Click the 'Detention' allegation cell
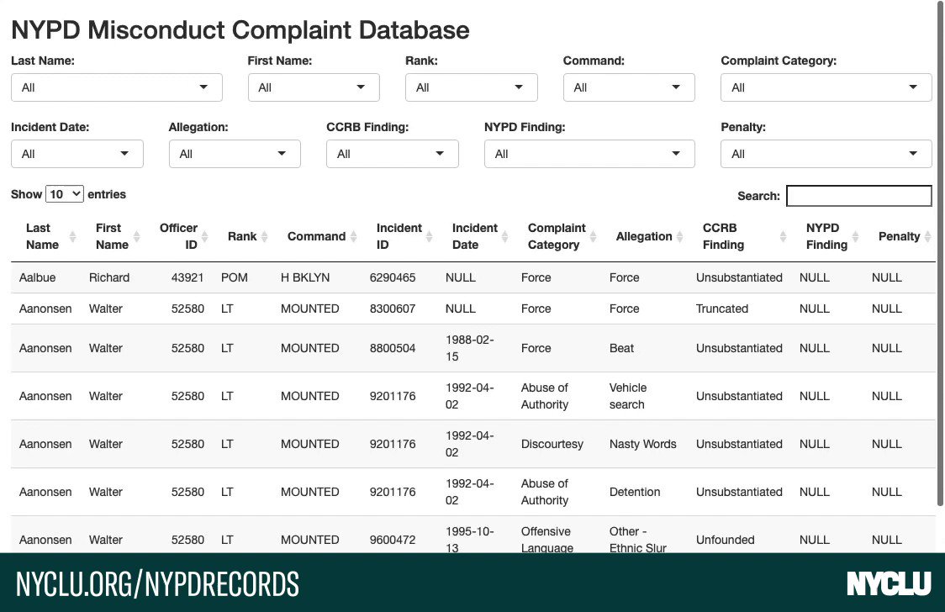The width and height of the screenshot is (945, 612). point(635,492)
